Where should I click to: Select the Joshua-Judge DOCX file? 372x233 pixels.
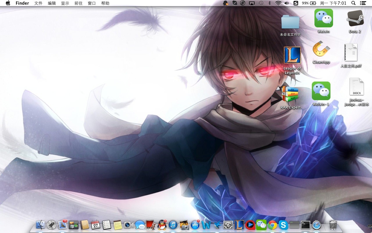[x=357, y=87]
